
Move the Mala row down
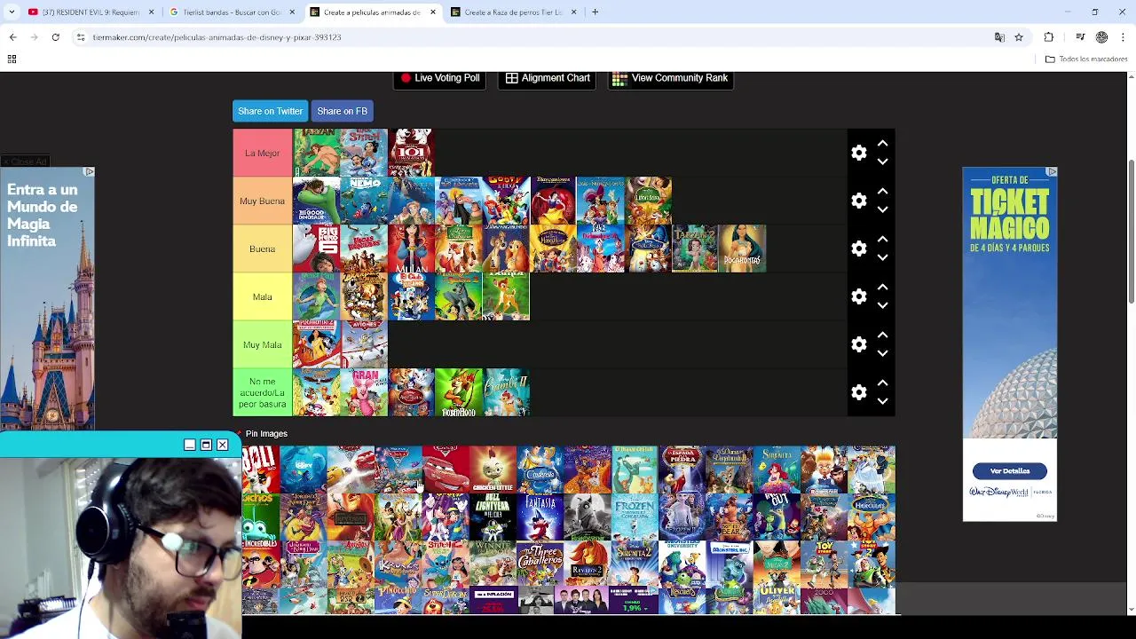tap(882, 305)
